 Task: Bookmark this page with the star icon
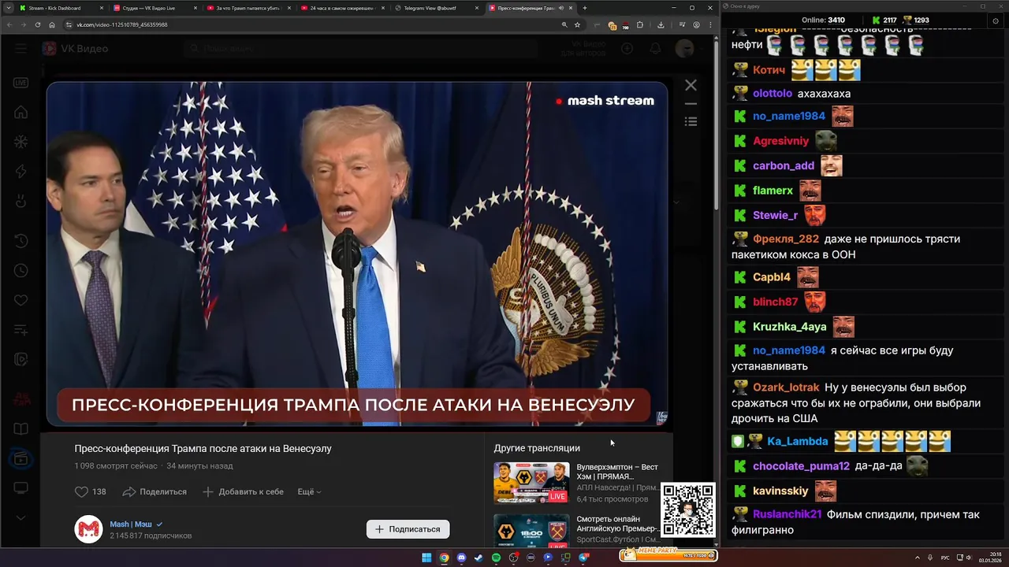(577, 24)
